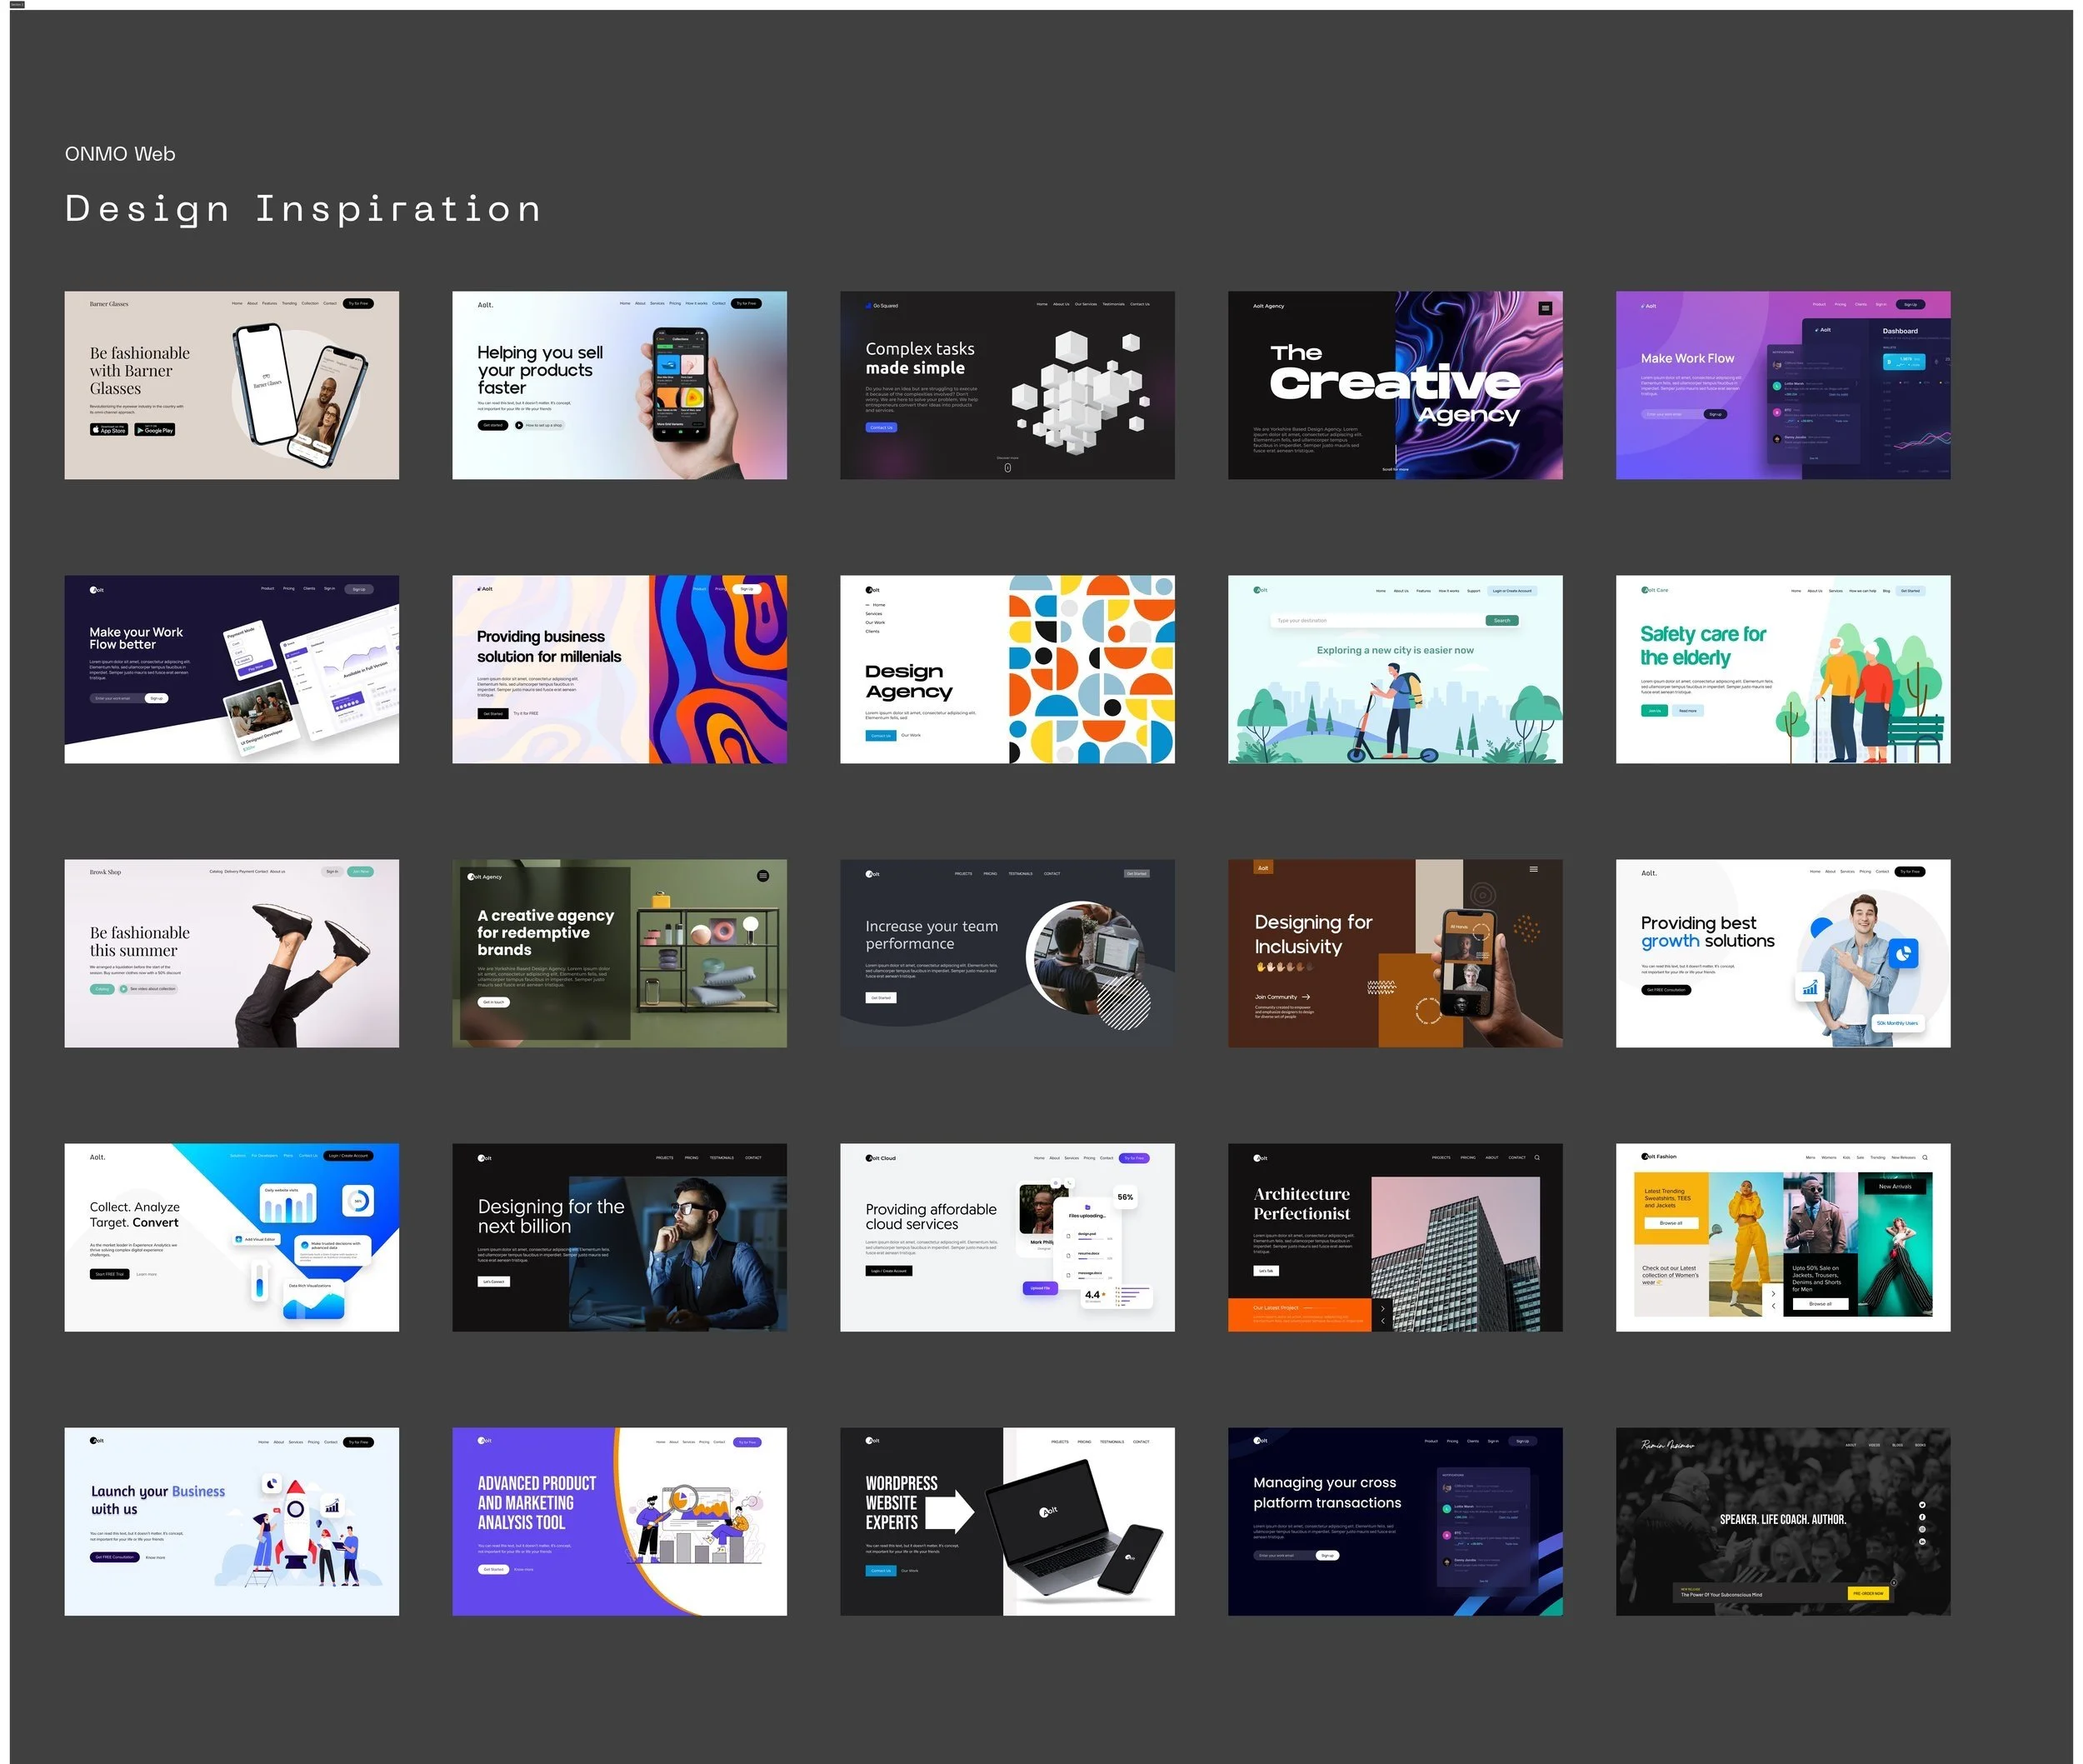Click hamburger icon on Designing for Inclusivity mockup

1532,869
